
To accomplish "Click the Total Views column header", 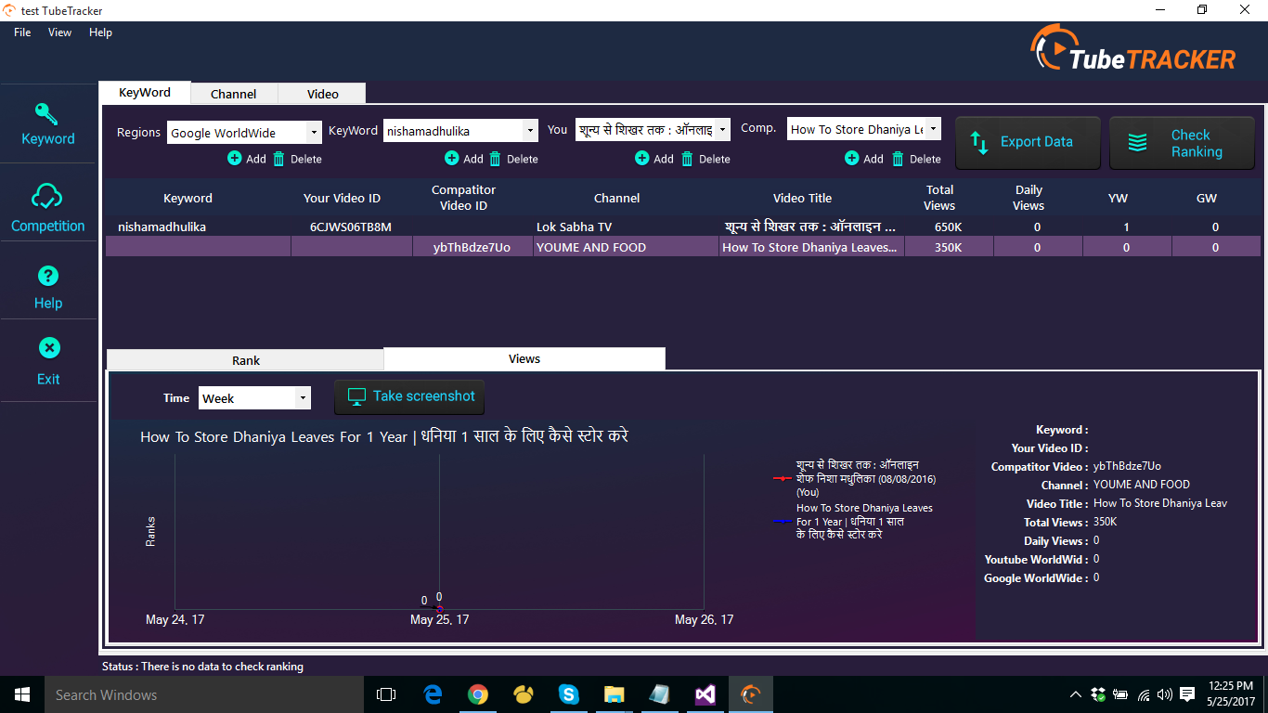I will pos(939,198).
